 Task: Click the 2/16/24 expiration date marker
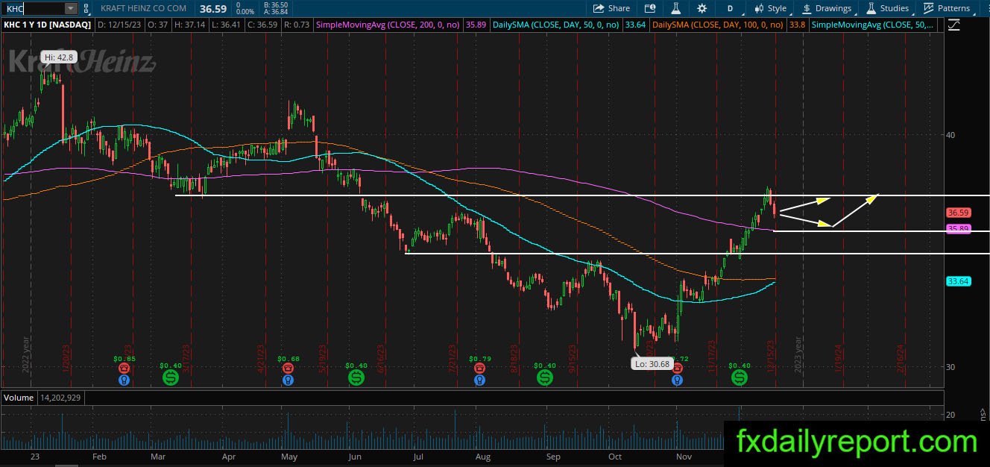pos(901,357)
